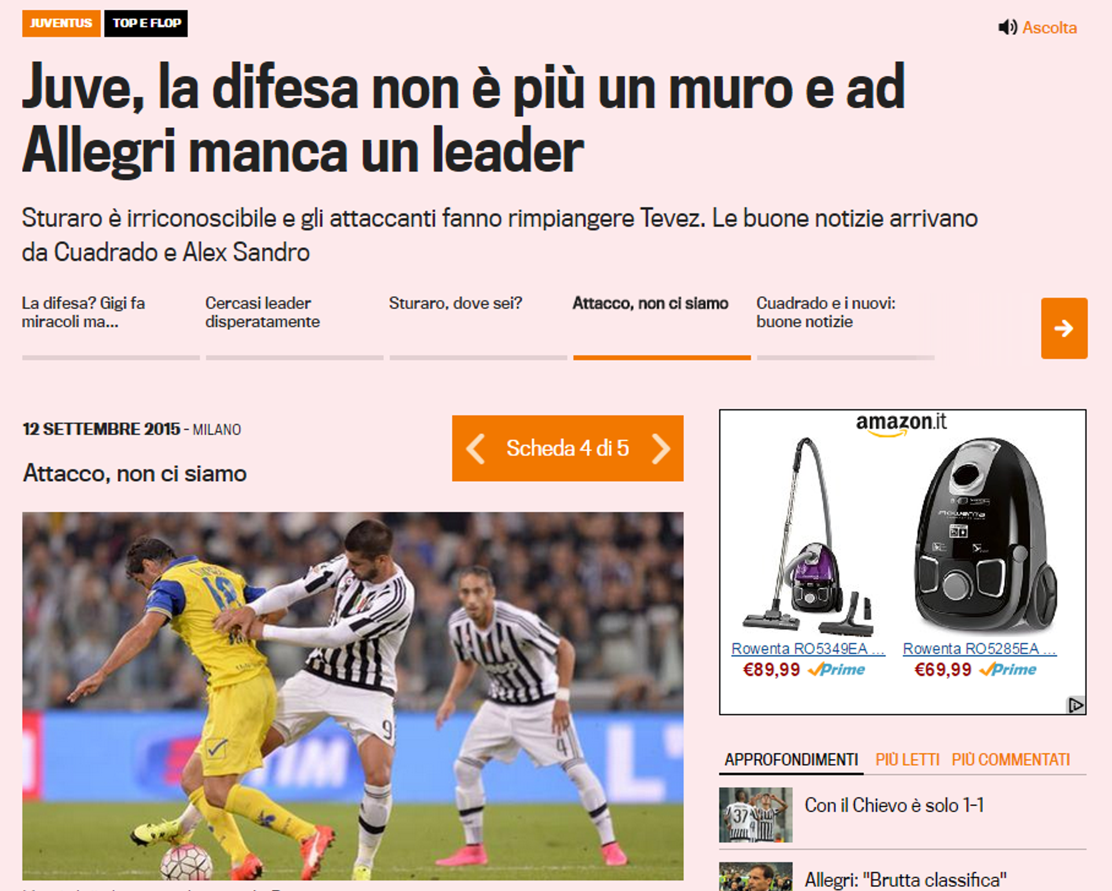Select 'Sturaro, dove sei?' slide
The height and width of the screenshot is (891, 1112).
point(455,303)
